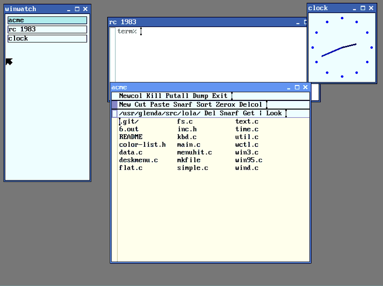Select acme entry in winwatch list
The height and width of the screenshot is (286, 383).
click(x=47, y=20)
